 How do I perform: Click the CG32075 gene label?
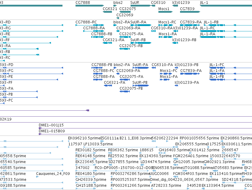[128, 9]
